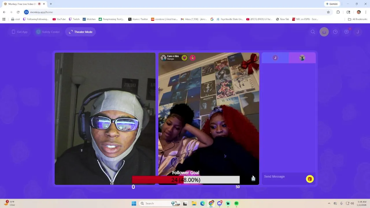Open Chrome apps grid in bookmarks bar

pyautogui.click(x=4, y=19)
